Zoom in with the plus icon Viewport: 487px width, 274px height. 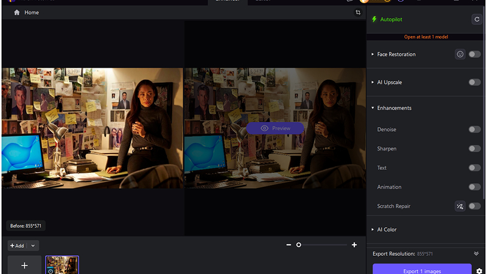354,245
